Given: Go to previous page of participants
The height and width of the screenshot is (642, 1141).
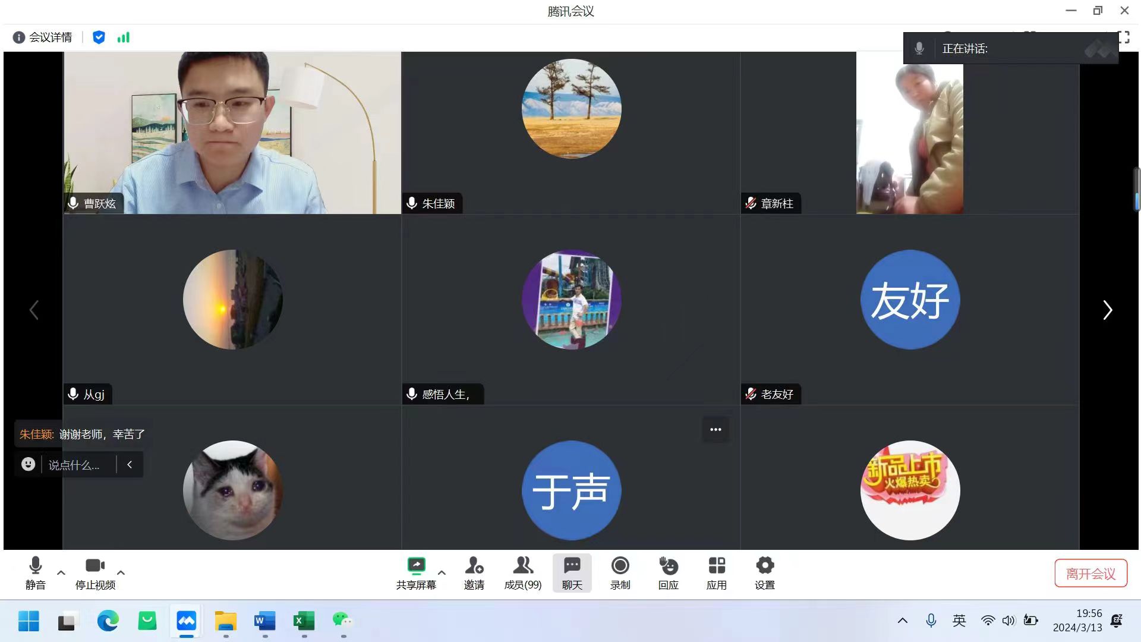Looking at the screenshot, I should coord(34,310).
